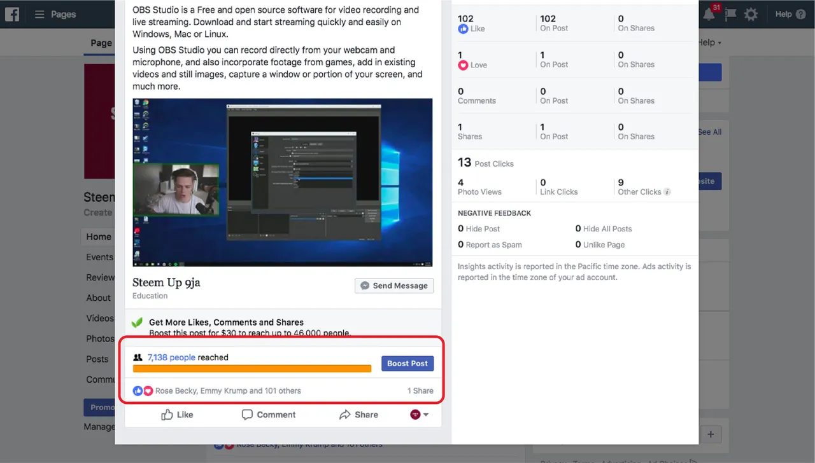Click the info icon beside Other Clicks
The width and height of the screenshot is (815, 463).
667,192
